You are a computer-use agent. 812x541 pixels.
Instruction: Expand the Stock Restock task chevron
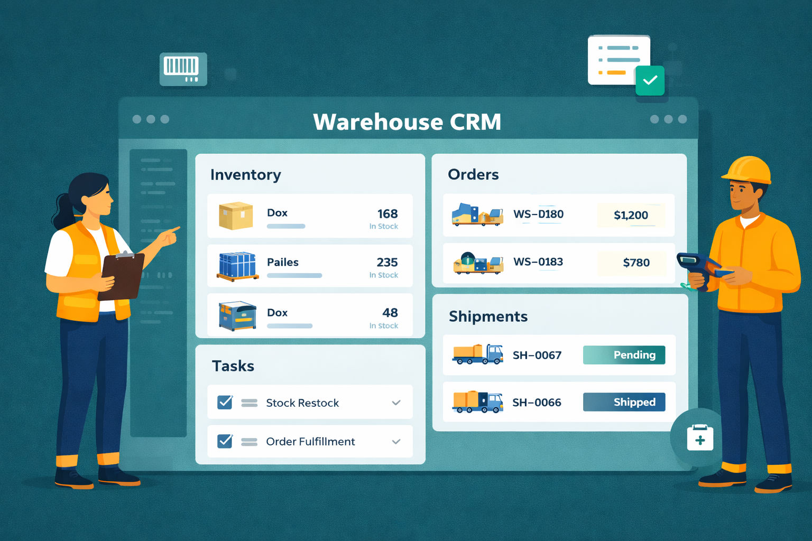tap(395, 402)
